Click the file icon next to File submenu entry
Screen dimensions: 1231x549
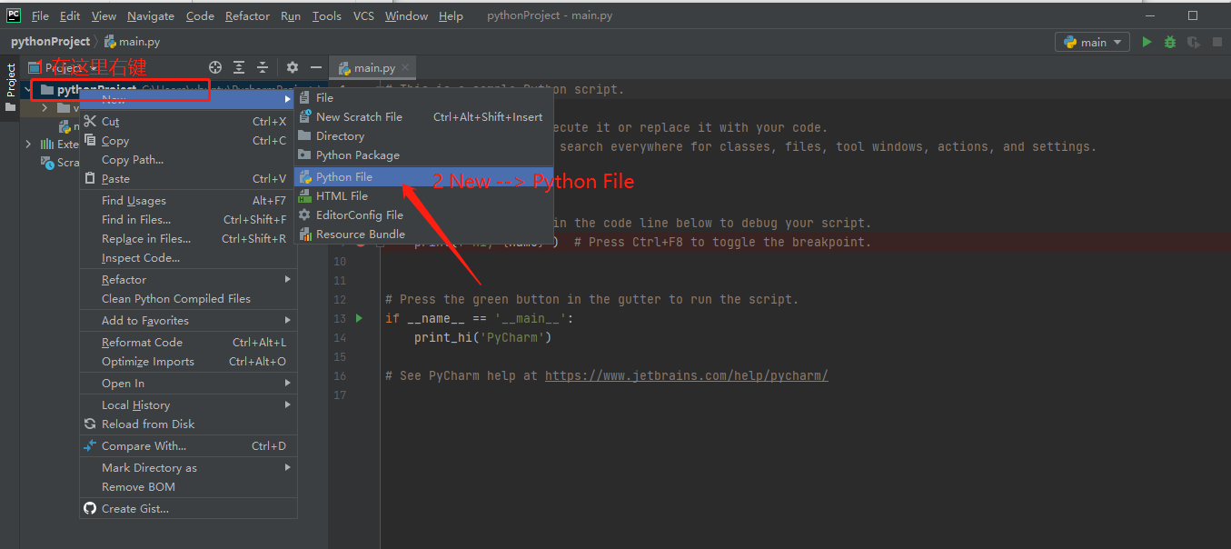click(x=305, y=97)
